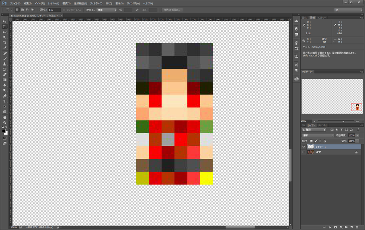Screen dimensions: 365x230
Task: Open the Creative Cloud Libraries icon
Action: (x=296, y=79)
